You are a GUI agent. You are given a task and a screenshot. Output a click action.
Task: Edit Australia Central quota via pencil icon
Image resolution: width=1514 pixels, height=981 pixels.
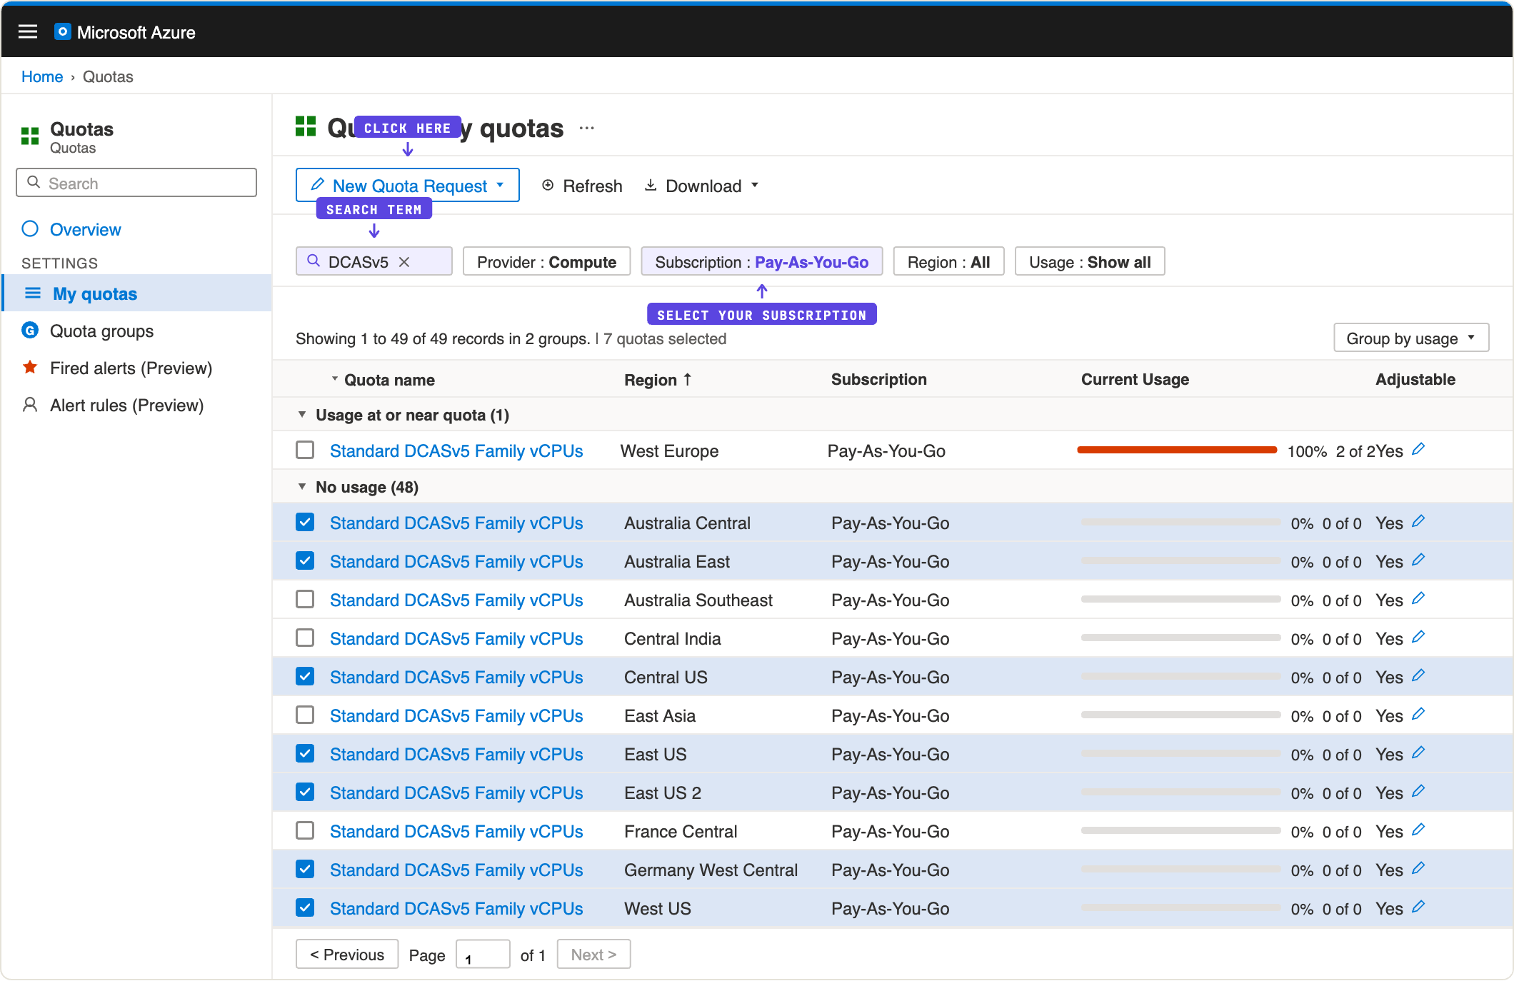[1418, 521]
